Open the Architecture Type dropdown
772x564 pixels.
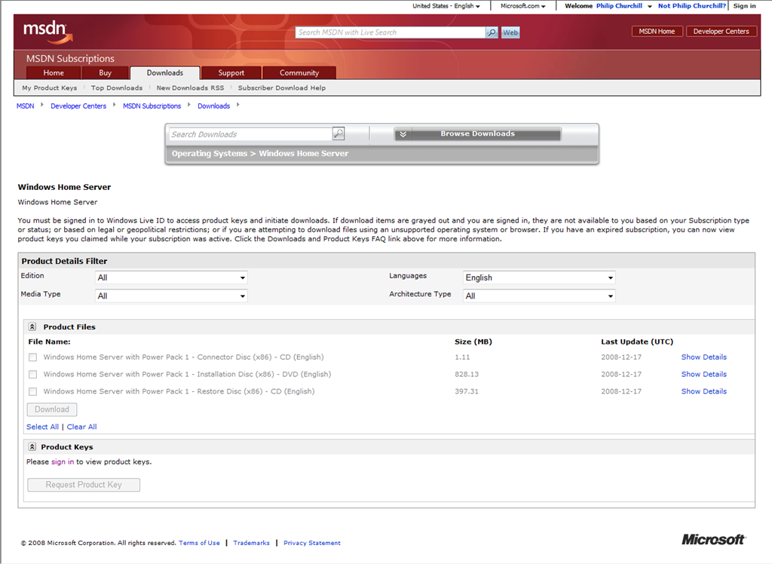(539, 296)
